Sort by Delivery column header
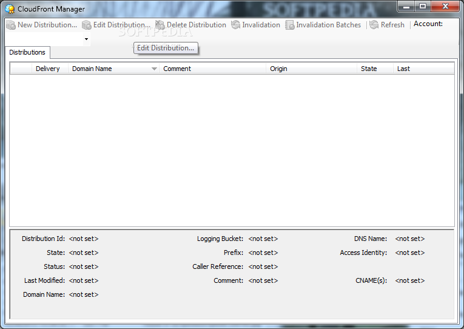This screenshot has width=464, height=329. (50, 69)
